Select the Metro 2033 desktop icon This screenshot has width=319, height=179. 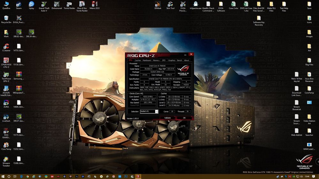95,5
